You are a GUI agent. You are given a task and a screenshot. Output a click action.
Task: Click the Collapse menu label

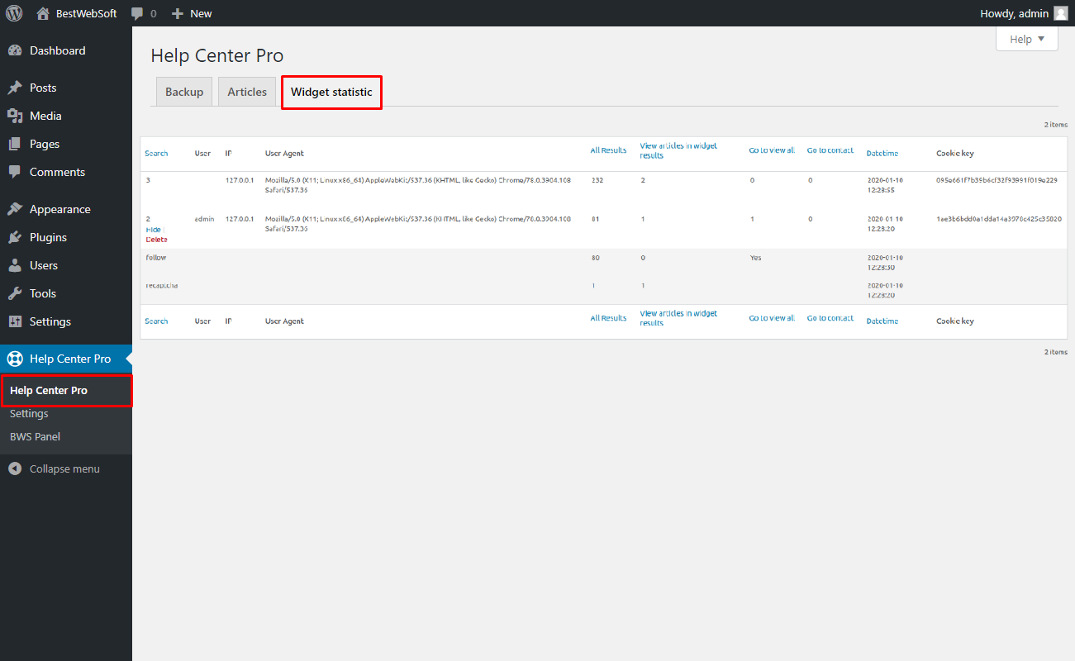click(x=64, y=468)
